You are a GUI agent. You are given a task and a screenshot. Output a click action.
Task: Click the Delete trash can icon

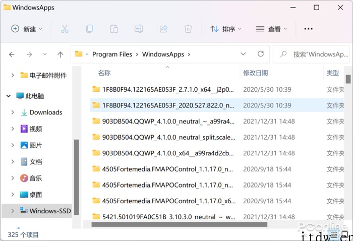click(188, 29)
